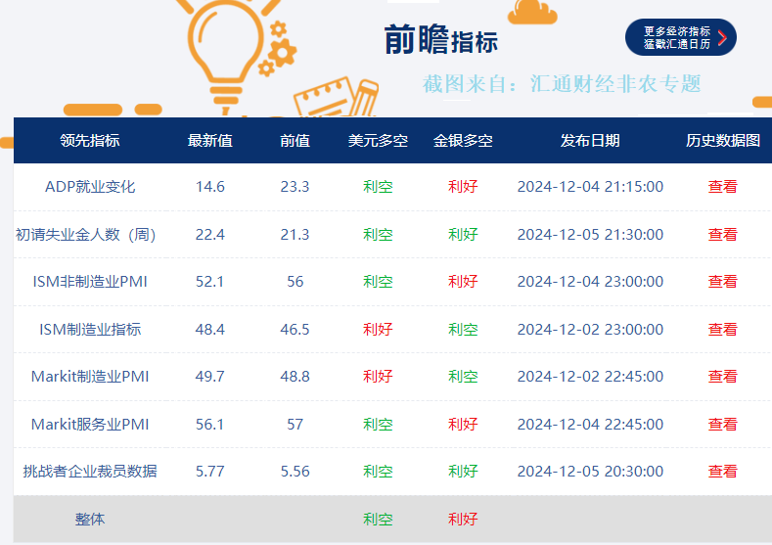Click 美元多空 利空 in ADP就业变化 row

(378, 187)
